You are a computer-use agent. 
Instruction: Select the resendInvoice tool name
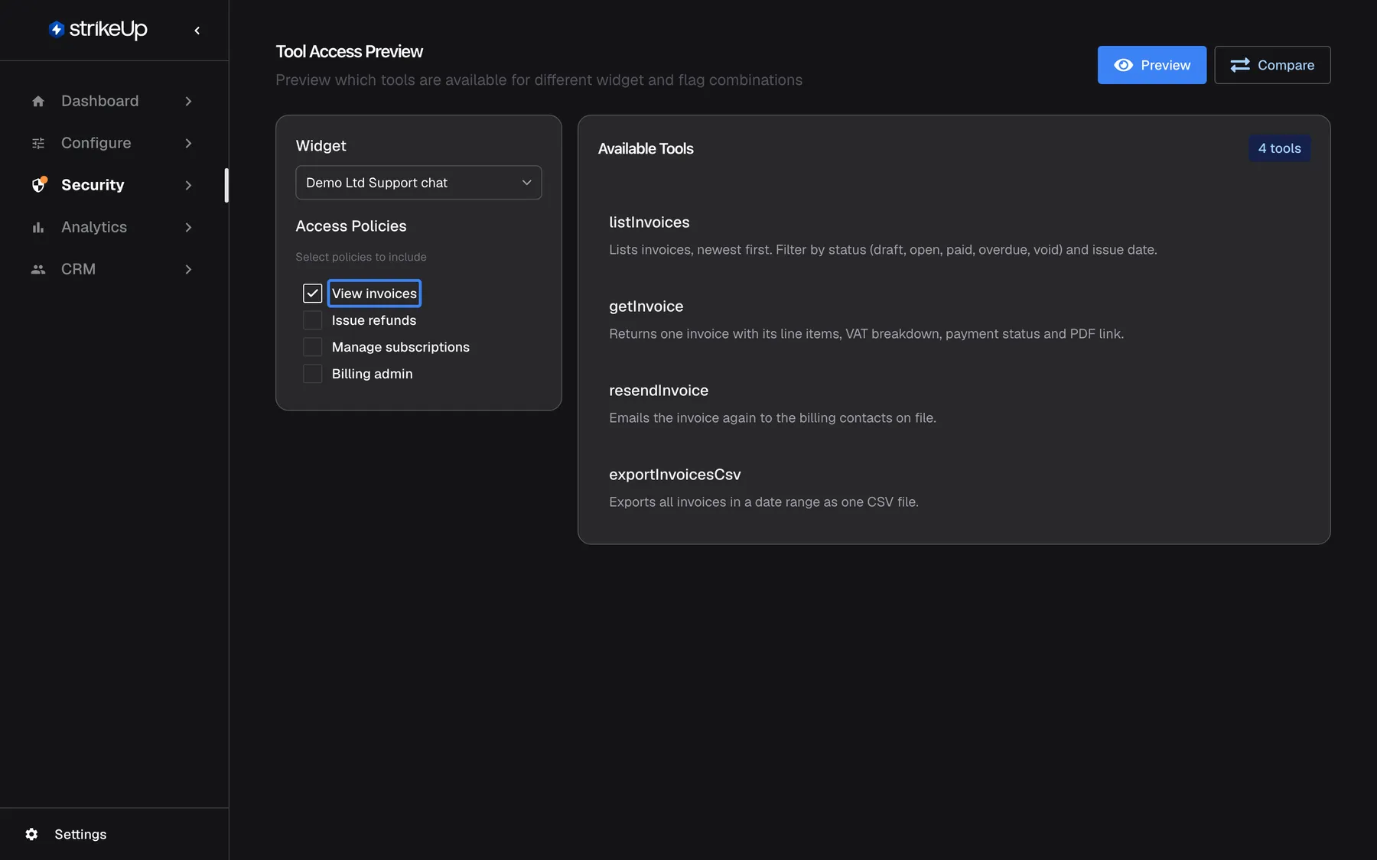coord(659,391)
